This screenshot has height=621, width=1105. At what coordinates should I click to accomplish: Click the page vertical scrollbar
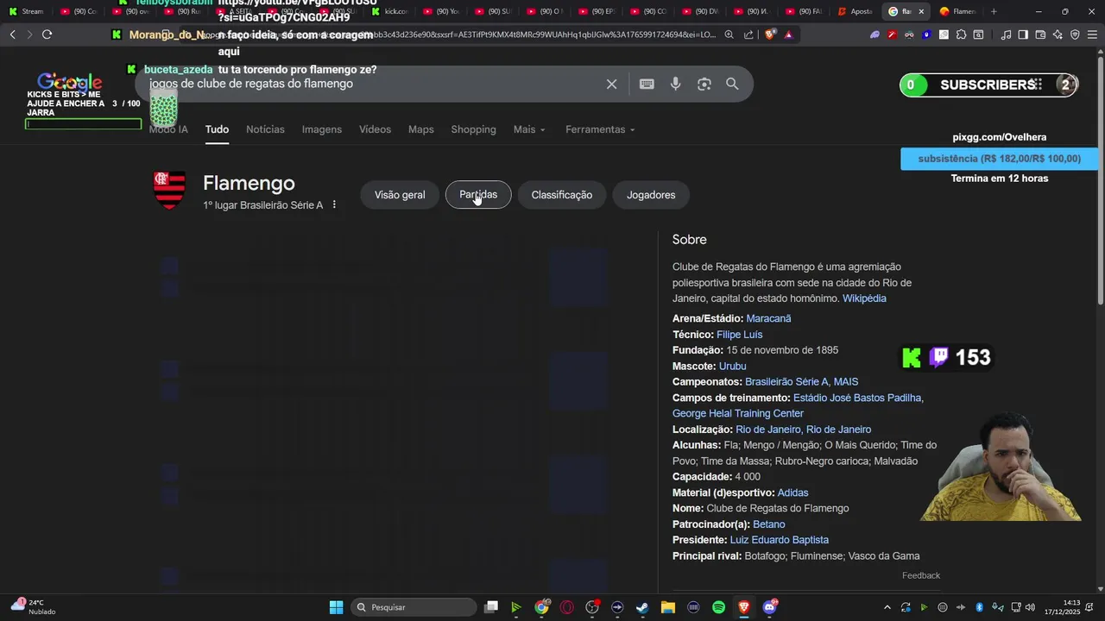[1100, 181]
